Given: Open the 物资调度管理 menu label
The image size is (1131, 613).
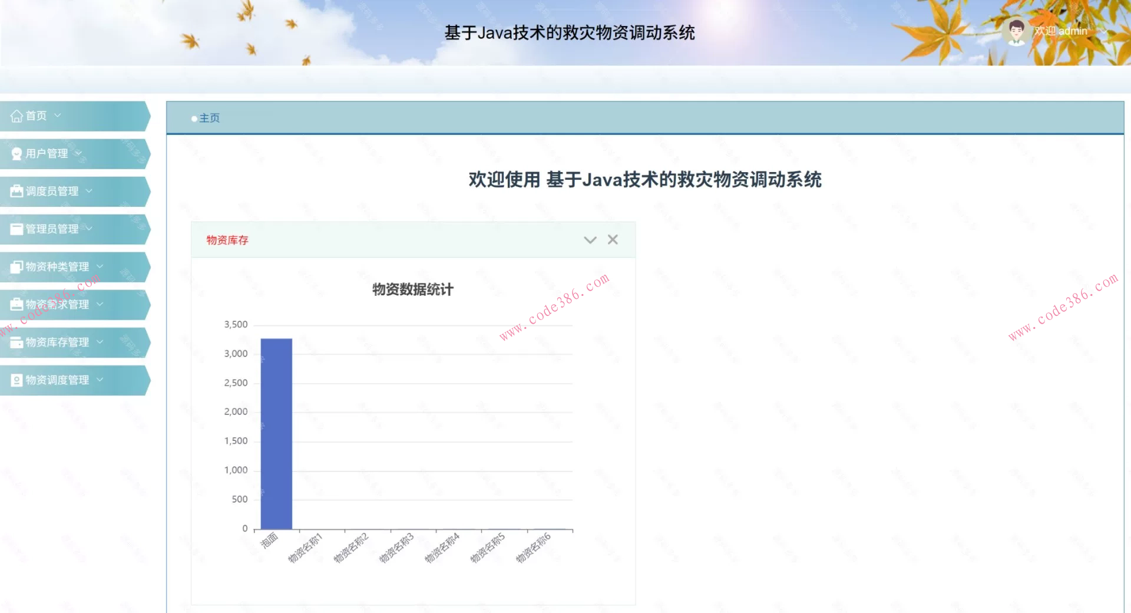Looking at the screenshot, I should point(57,380).
